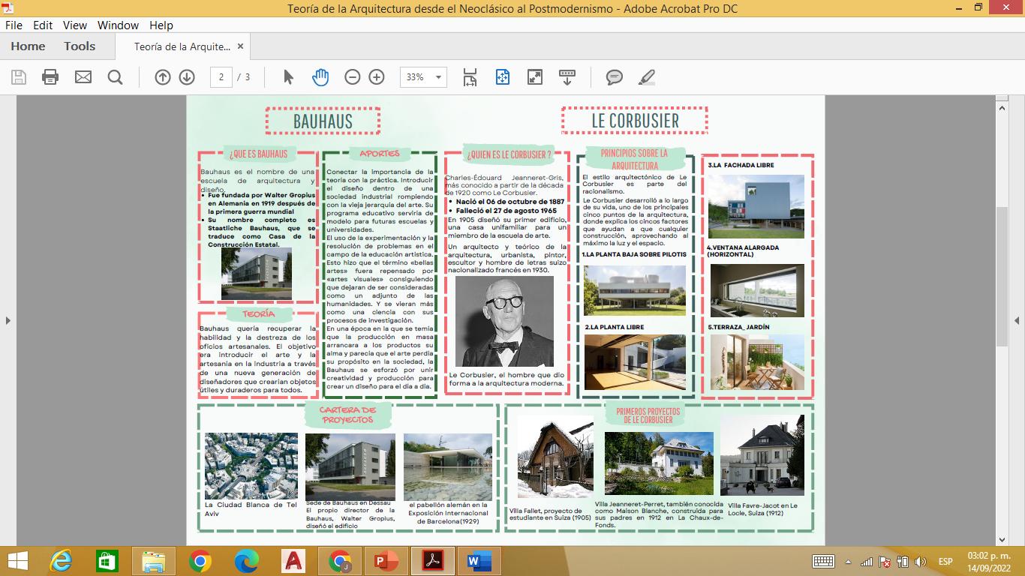The image size is (1025, 576).
Task: Click the Barcelona pavilion photo
Action: [x=448, y=467]
